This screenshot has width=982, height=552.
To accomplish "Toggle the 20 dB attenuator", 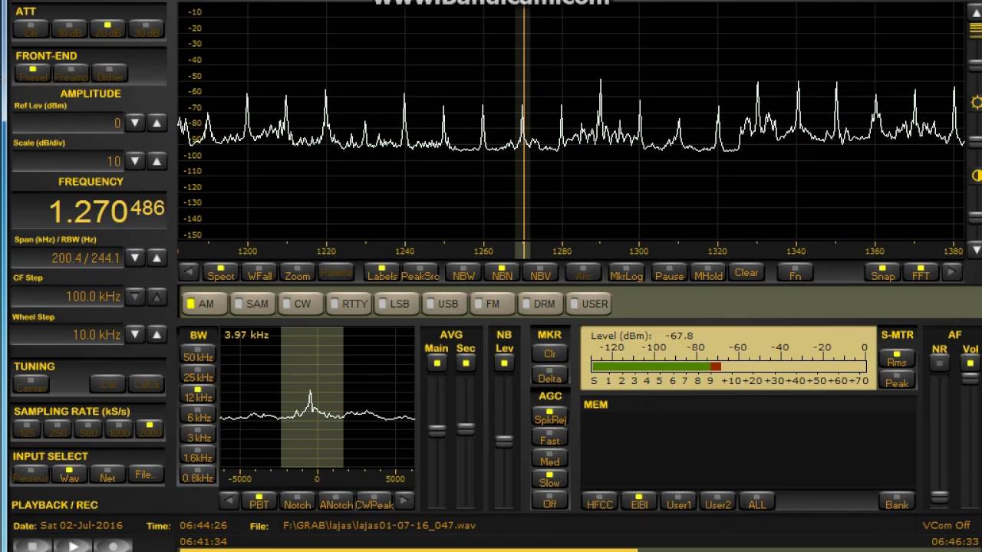I will (108, 30).
